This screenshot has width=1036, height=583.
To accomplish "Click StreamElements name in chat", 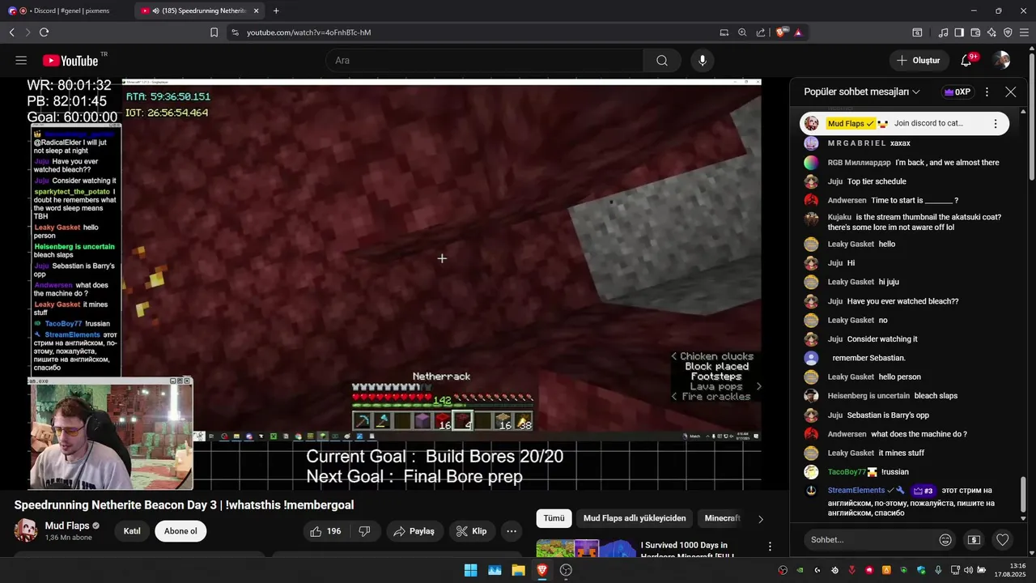I will click(856, 491).
